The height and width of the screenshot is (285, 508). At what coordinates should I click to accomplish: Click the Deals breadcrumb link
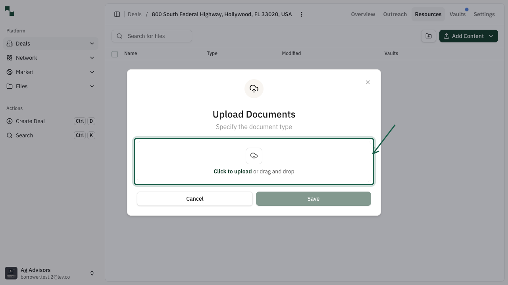click(135, 14)
